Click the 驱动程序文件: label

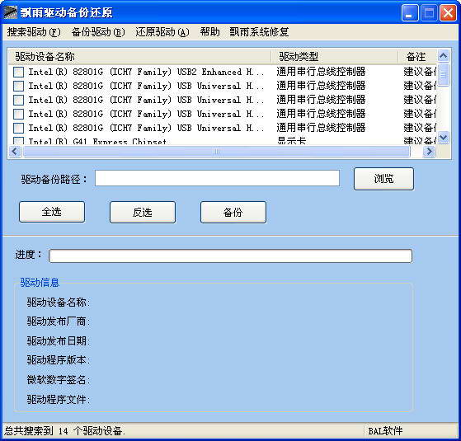tap(59, 399)
